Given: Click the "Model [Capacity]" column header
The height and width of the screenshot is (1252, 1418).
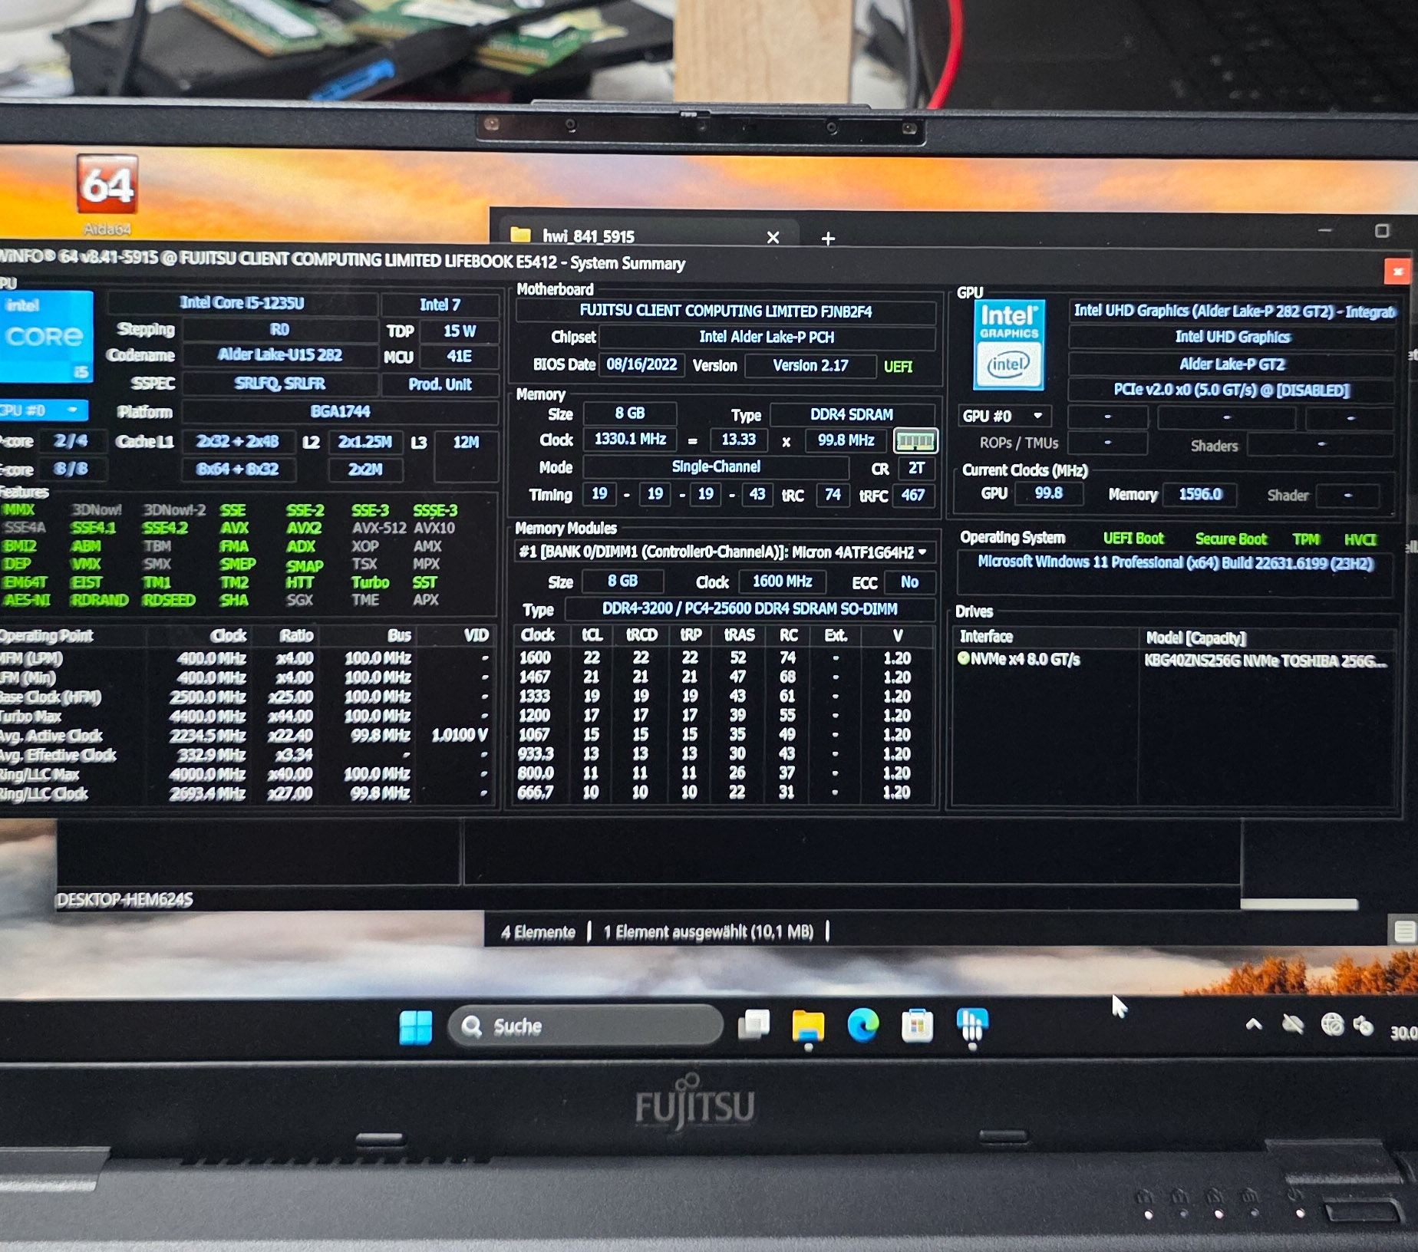Looking at the screenshot, I should [x=1195, y=638].
